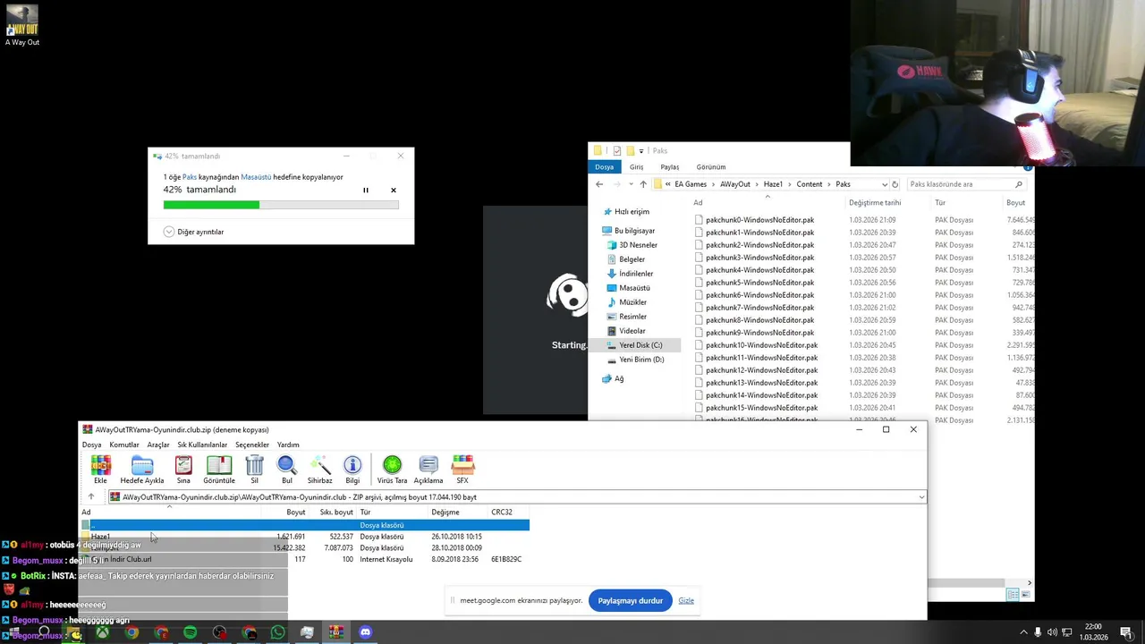
Task: Click the Ekle (Add) icon in WinRAR
Action: pyautogui.click(x=100, y=469)
